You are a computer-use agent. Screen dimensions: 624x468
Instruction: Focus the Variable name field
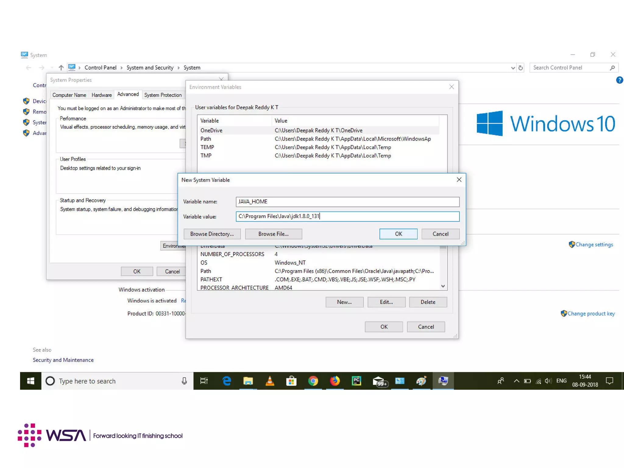tap(347, 202)
